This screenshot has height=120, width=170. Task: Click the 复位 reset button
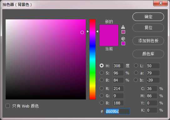point(148,27)
